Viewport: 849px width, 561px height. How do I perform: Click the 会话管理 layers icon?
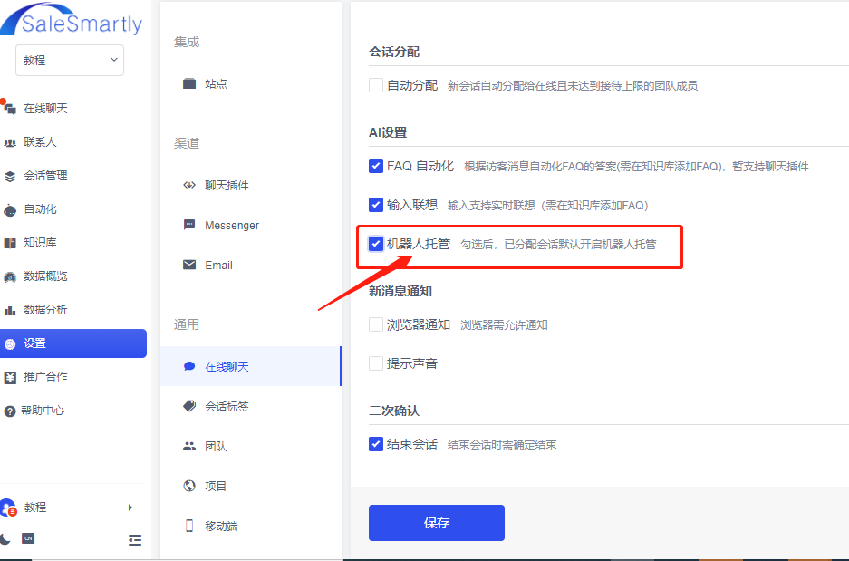pos(10,176)
